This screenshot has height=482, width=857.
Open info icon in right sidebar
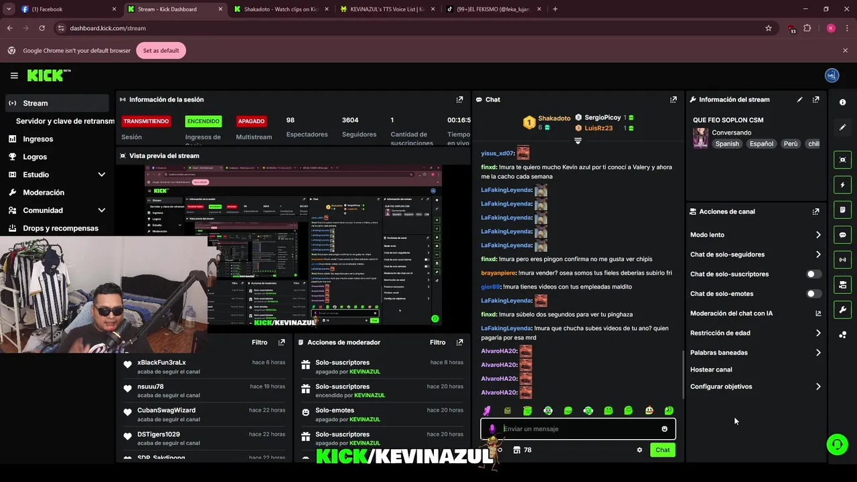(x=842, y=102)
